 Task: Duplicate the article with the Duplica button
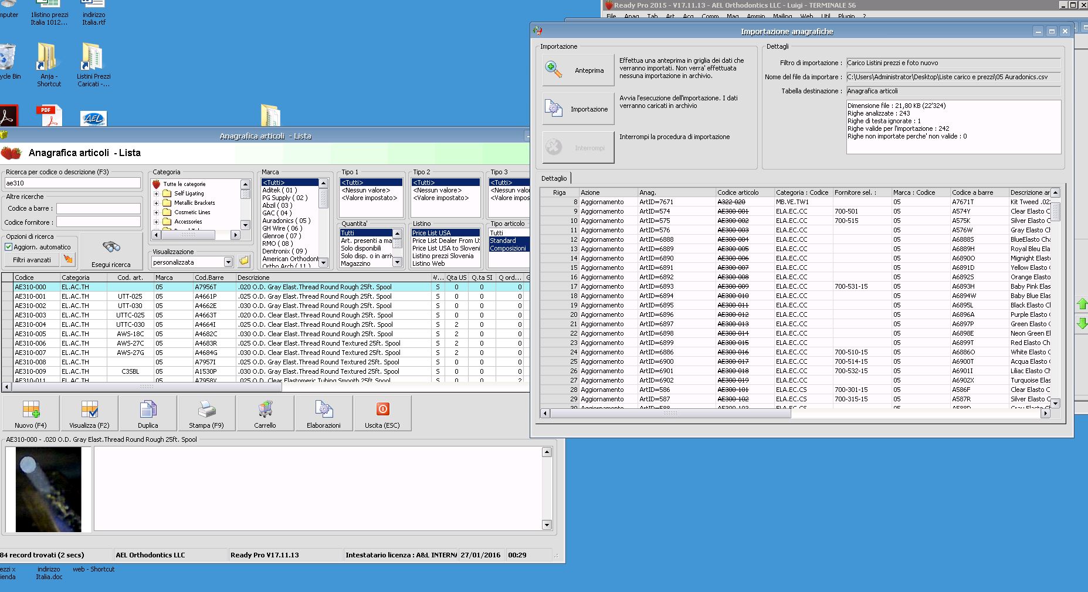pyautogui.click(x=148, y=413)
